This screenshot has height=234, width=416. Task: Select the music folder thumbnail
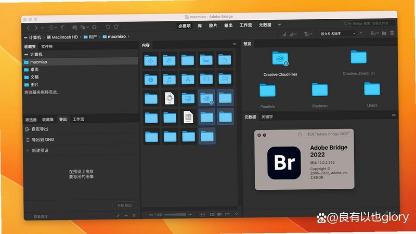tap(170, 80)
